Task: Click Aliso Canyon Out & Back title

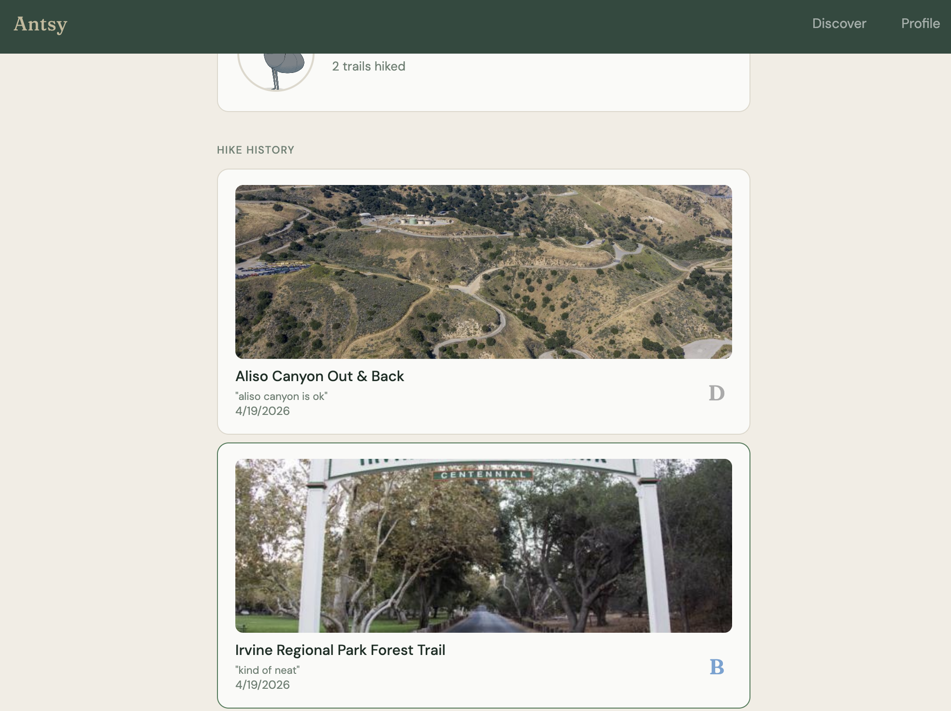Action: [319, 376]
